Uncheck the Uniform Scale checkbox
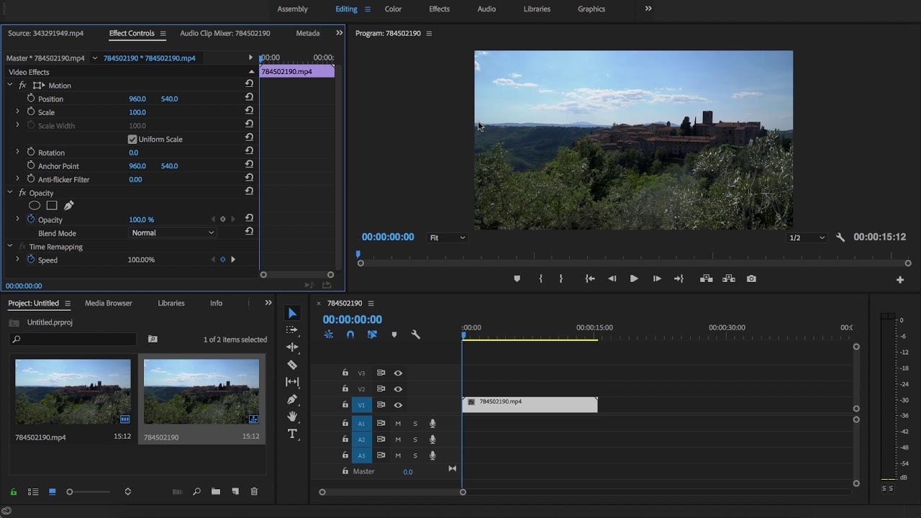Screen dimensions: 921x518 132,140
